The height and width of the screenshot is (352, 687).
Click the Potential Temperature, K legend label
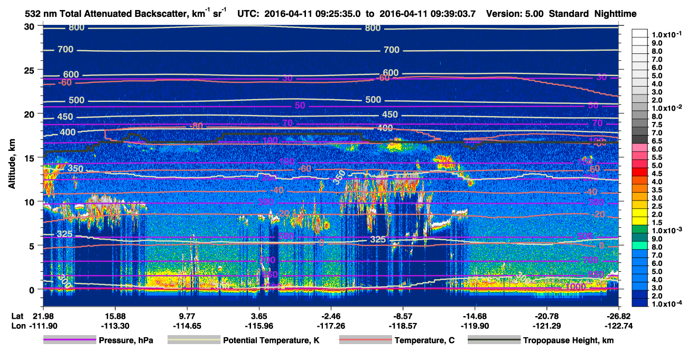pos(272,340)
